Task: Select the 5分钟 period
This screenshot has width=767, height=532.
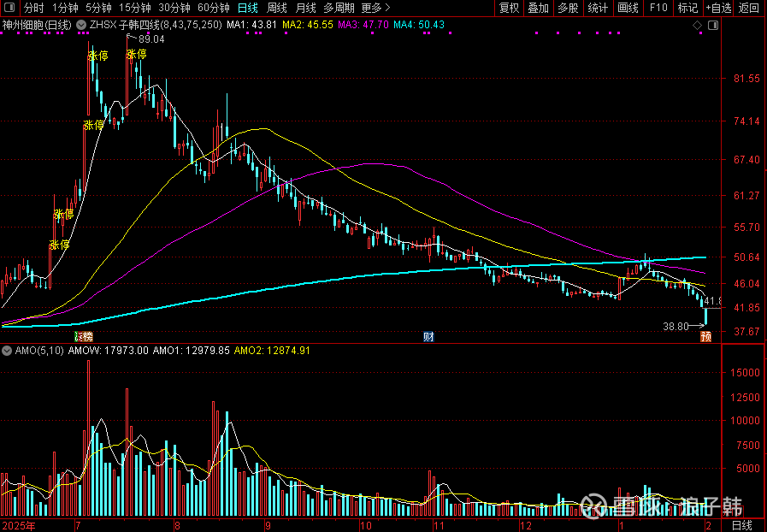Action: pos(98,8)
